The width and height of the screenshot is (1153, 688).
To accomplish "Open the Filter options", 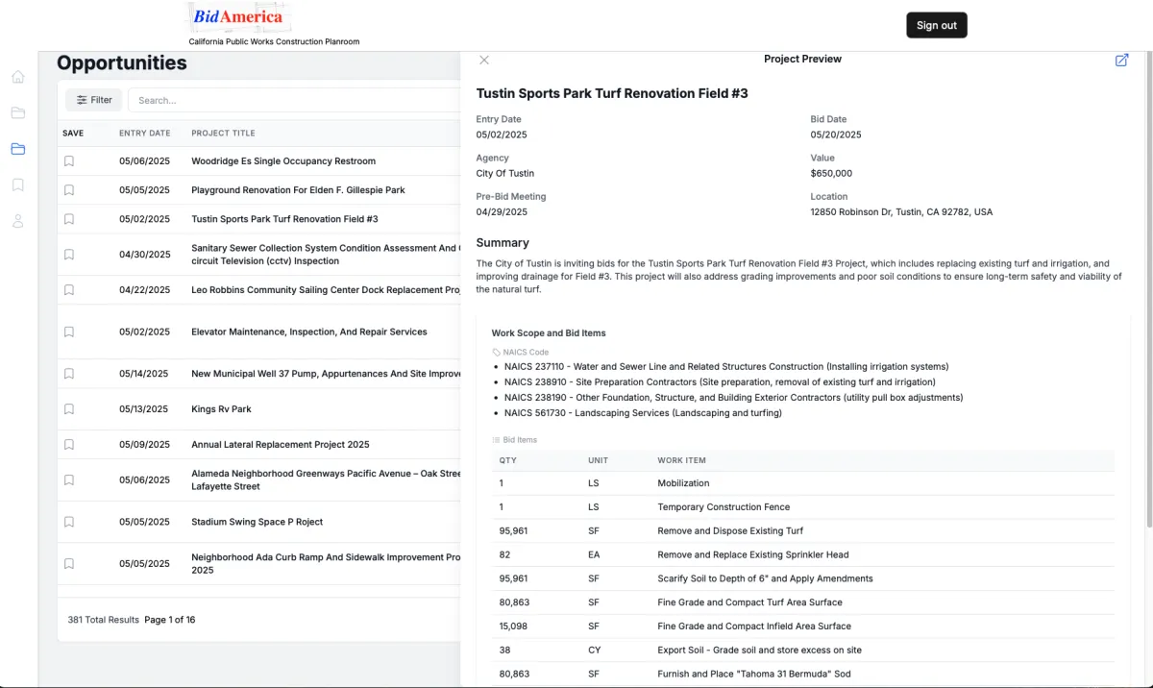I will pyautogui.click(x=94, y=100).
